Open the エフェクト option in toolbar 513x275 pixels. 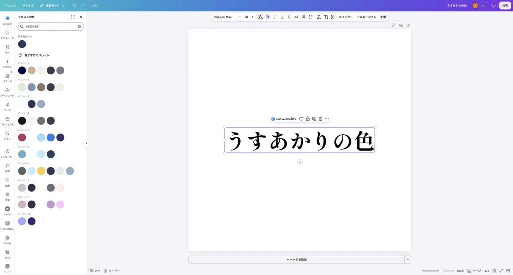click(x=346, y=17)
